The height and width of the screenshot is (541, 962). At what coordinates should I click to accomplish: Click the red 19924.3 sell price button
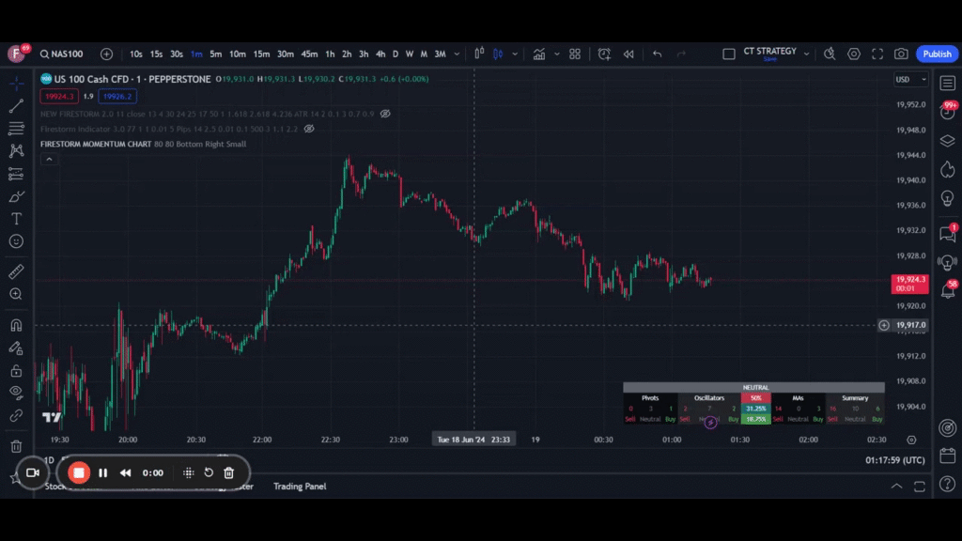59,97
